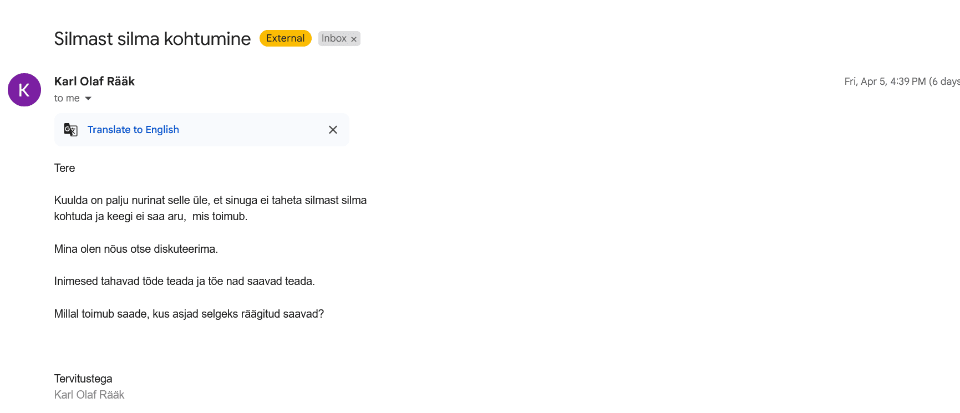Click the subject "Silmast silma kohtumine"
This screenshot has width=960, height=413.
point(153,39)
